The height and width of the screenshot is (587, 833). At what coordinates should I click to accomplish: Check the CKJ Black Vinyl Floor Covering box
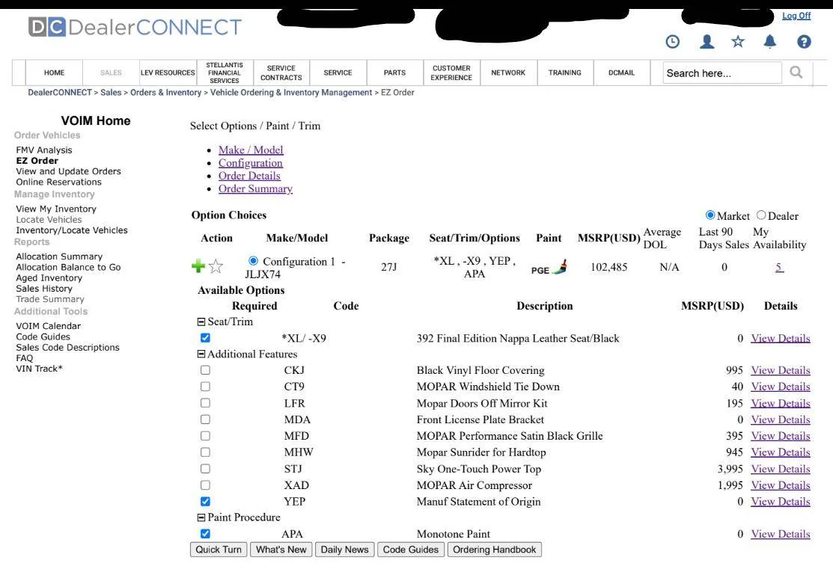click(205, 370)
